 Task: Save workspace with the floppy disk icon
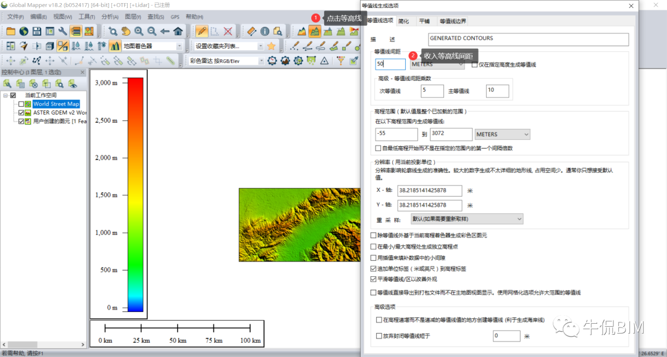pyautogui.click(x=36, y=31)
